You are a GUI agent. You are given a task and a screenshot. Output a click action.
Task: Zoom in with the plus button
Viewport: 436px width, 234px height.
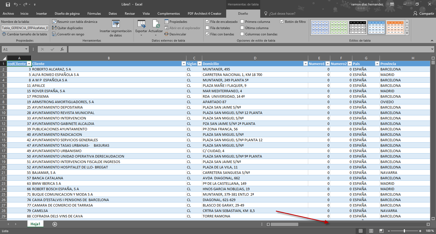pos(420,231)
